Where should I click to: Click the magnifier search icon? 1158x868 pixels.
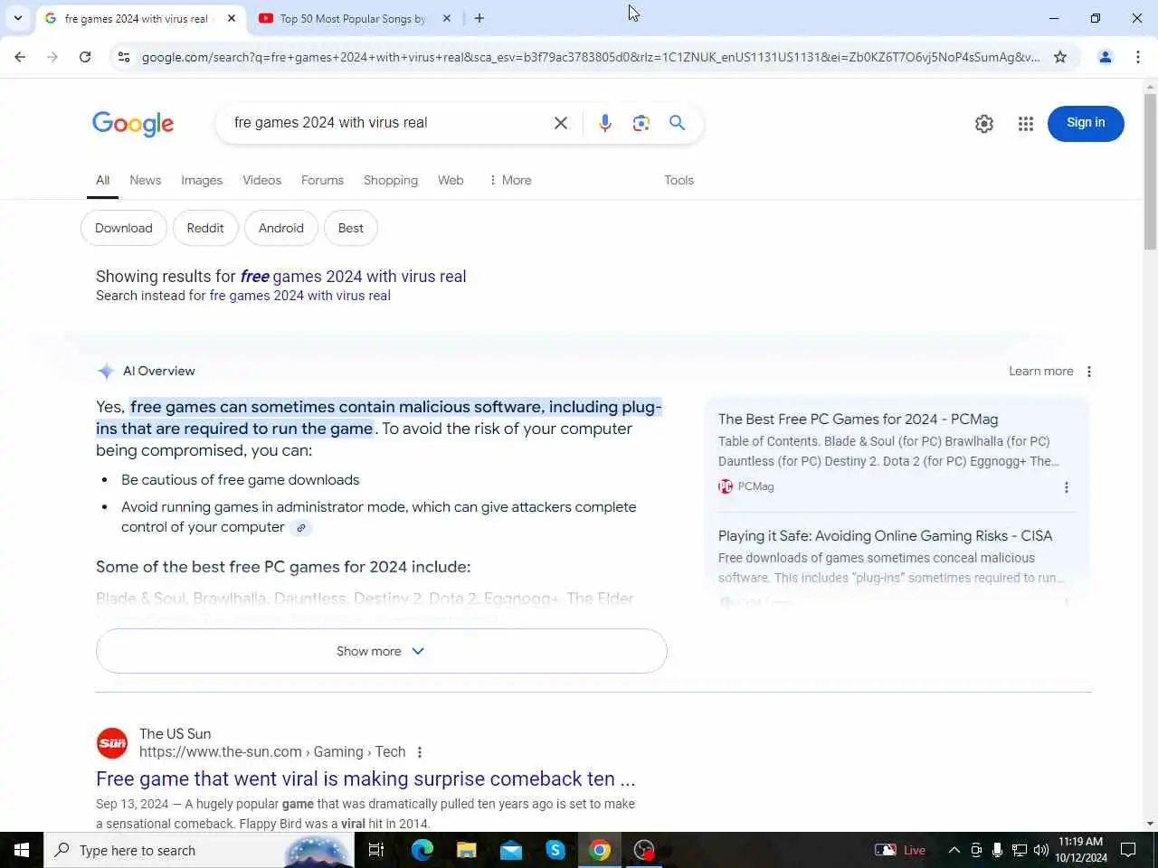[677, 123]
